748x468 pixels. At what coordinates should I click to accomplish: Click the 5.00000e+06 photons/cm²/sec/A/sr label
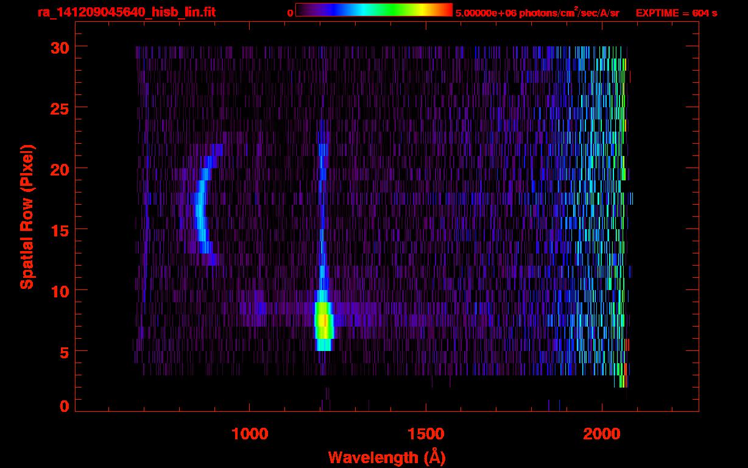[x=537, y=13]
